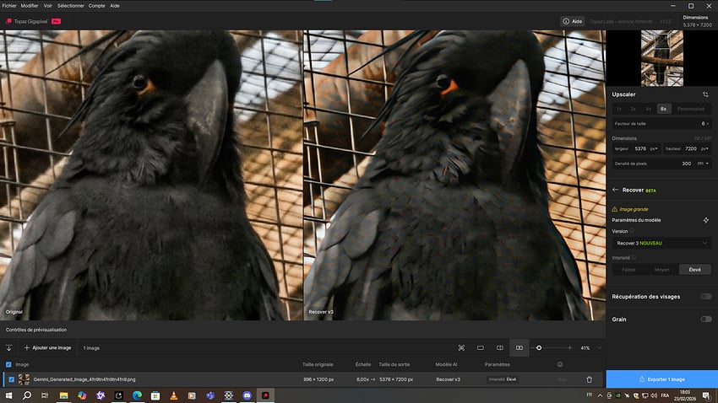Adjust the preview zoom slider
718x403 pixels.
pos(539,347)
